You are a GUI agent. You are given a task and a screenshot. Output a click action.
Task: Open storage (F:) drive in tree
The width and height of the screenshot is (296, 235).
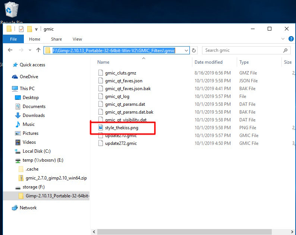click(x=34, y=187)
